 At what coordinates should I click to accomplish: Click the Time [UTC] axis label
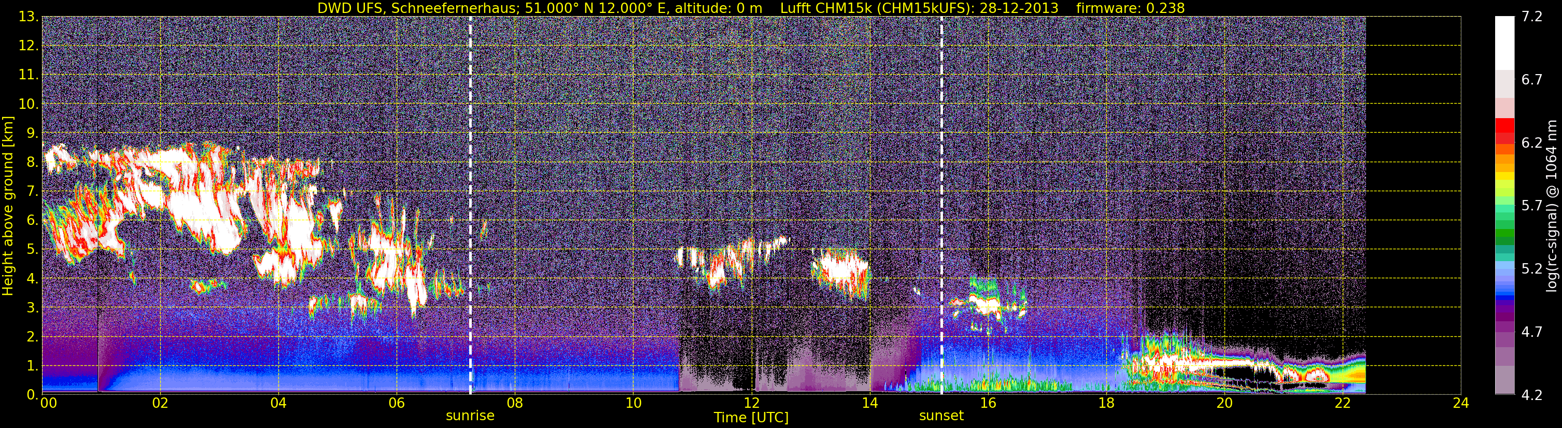[x=751, y=418]
